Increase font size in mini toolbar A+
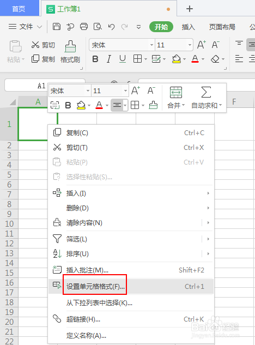This screenshot has height=345, width=255. coord(136,90)
